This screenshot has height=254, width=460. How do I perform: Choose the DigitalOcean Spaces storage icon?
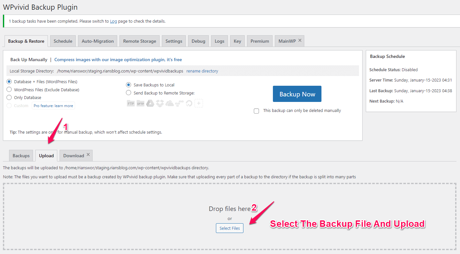tap(189, 104)
